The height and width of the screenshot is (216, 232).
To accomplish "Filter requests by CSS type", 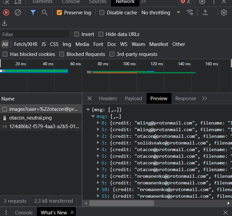I will pyautogui.click(x=54, y=44).
